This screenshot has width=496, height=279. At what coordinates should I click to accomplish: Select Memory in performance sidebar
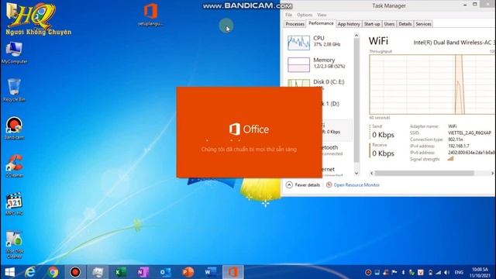319,64
